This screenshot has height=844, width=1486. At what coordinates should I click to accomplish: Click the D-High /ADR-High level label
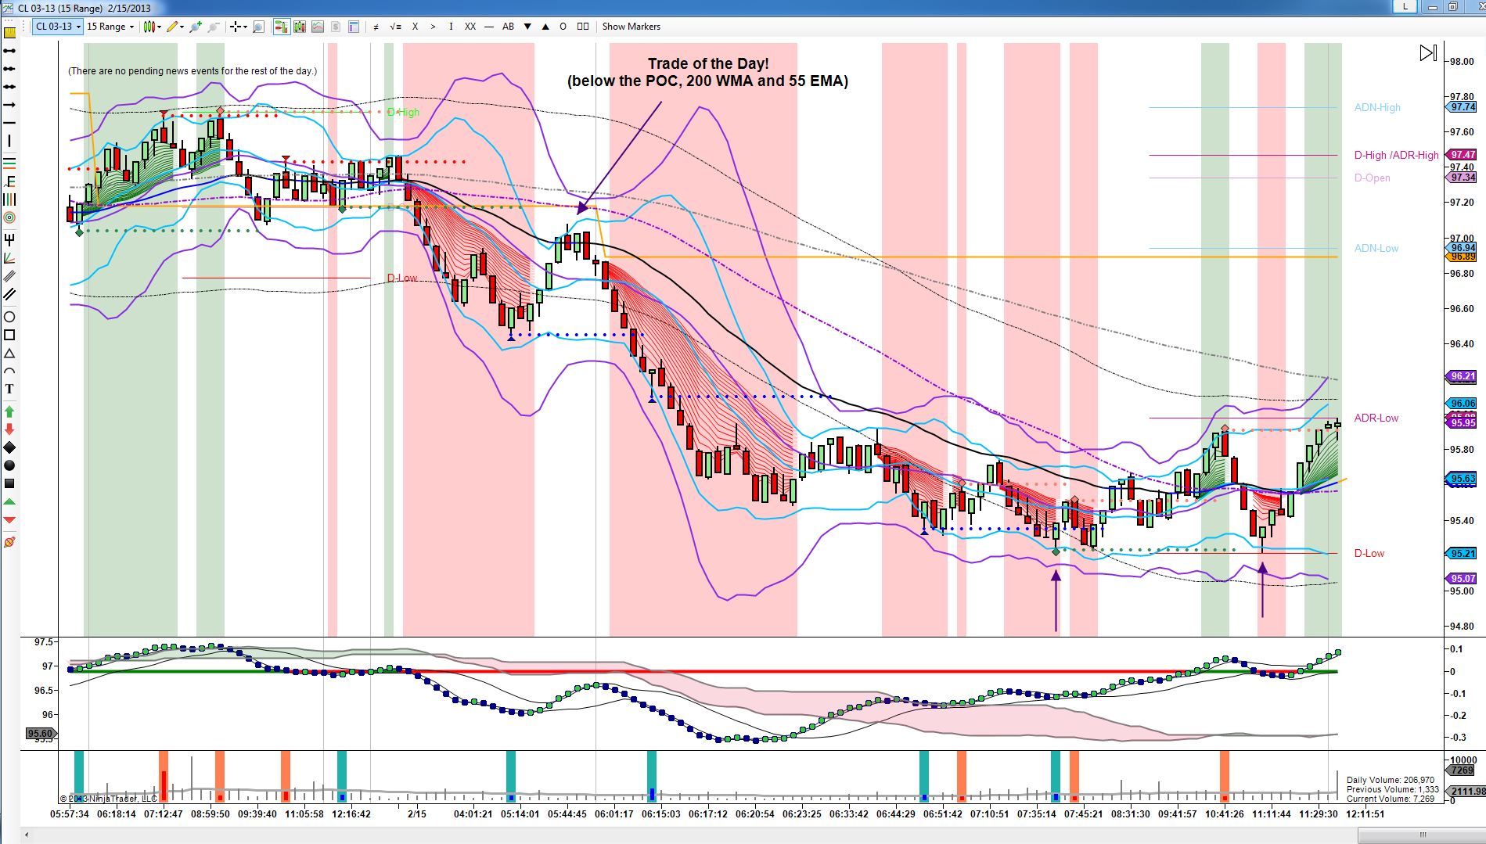pos(1396,155)
